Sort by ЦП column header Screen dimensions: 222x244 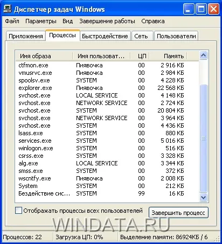point(140,56)
